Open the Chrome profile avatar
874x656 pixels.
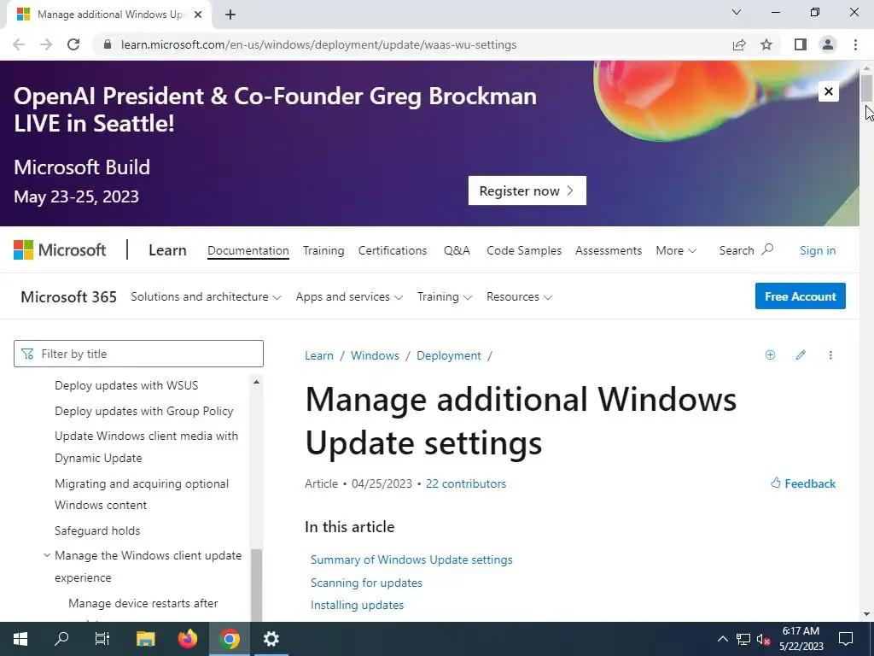coord(828,44)
